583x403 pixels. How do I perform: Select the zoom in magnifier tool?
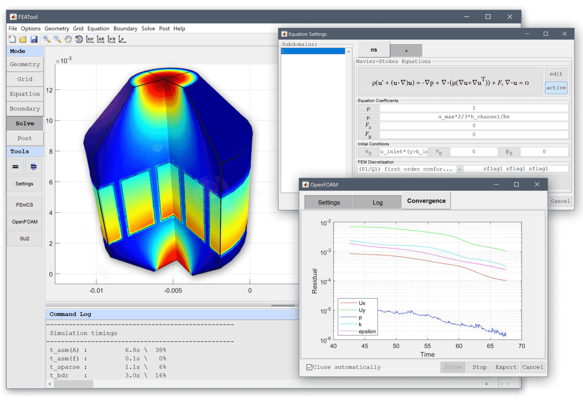[x=46, y=39]
